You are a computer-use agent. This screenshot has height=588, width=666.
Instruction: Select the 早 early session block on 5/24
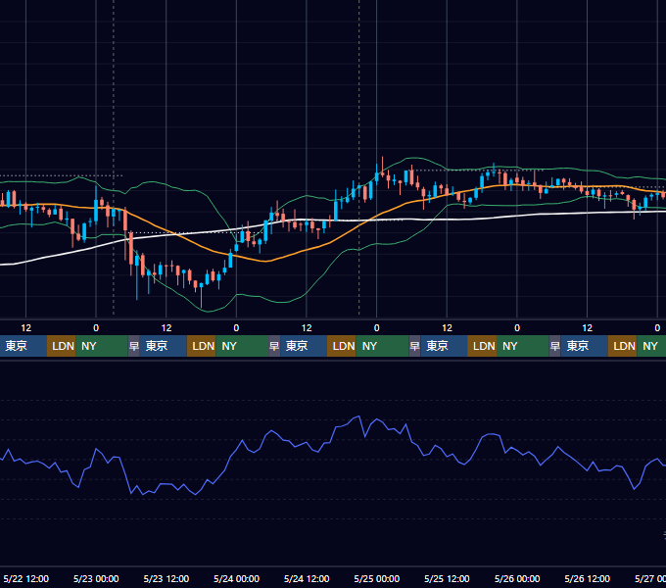point(274,346)
